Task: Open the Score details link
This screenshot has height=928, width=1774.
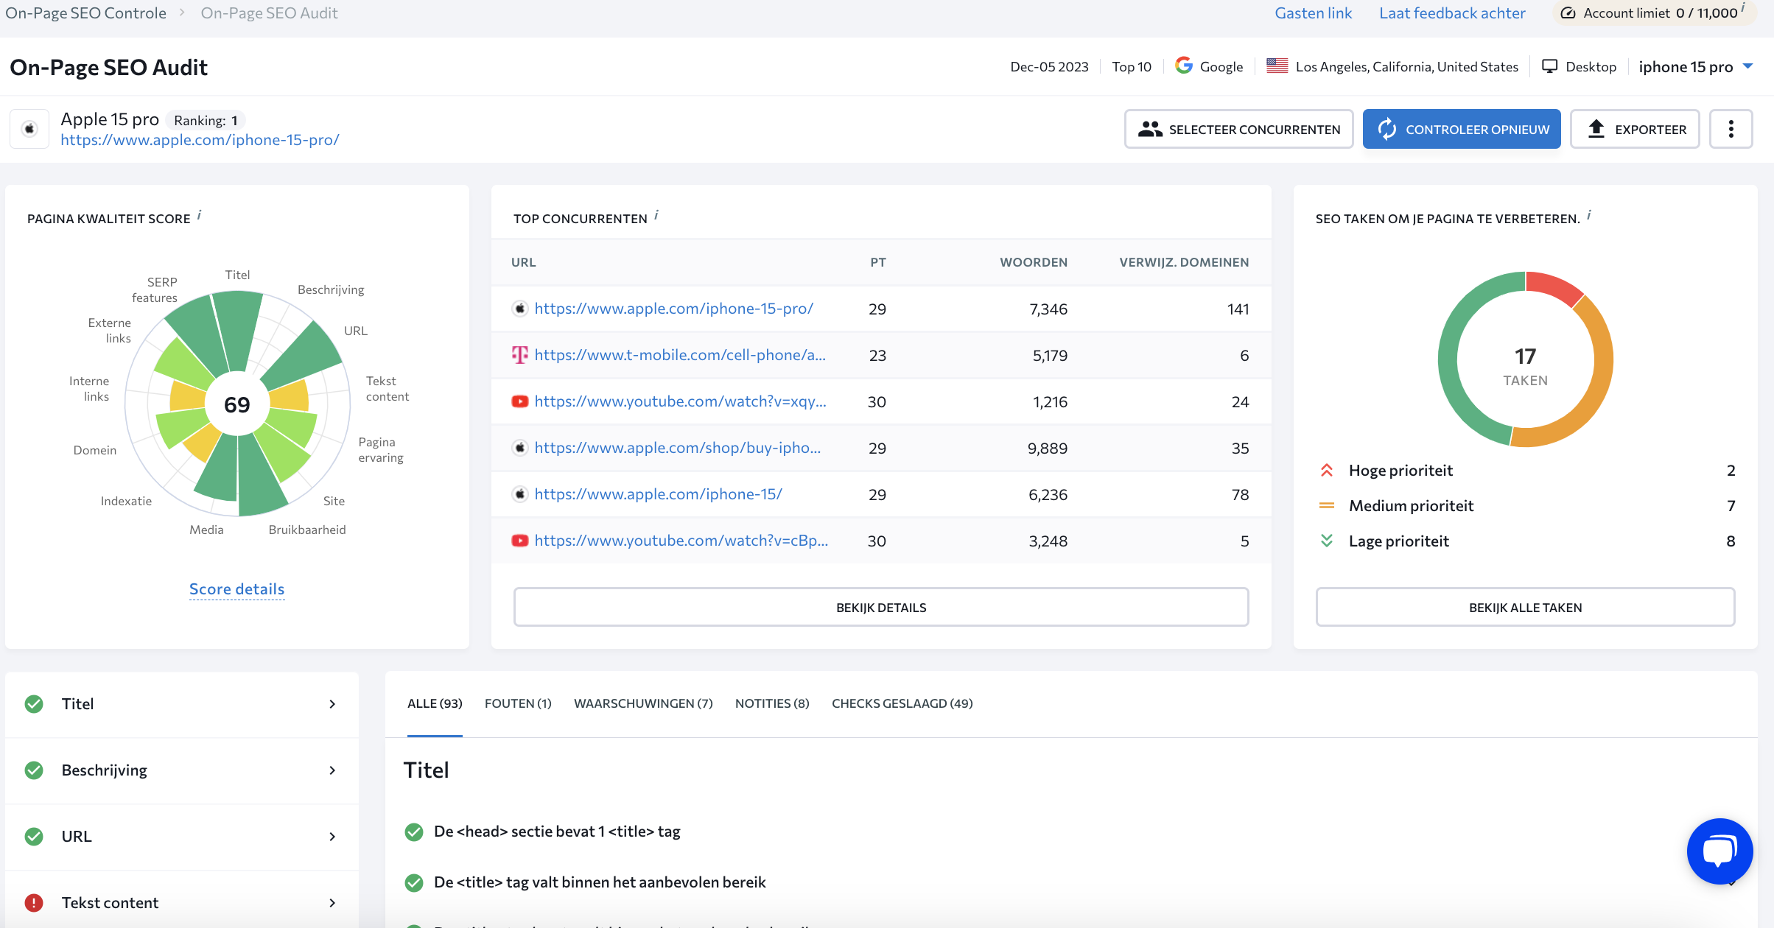Action: pos(236,589)
